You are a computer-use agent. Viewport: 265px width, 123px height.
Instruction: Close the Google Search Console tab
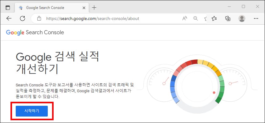(84, 8)
